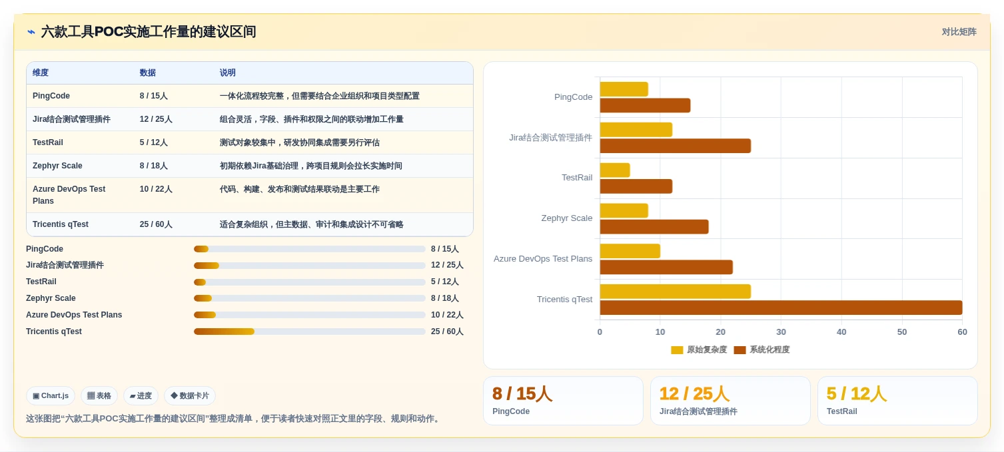Click the 25 / 60人 table cell
The width and height of the screenshot is (1004, 452).
click(x=156, y=224)
